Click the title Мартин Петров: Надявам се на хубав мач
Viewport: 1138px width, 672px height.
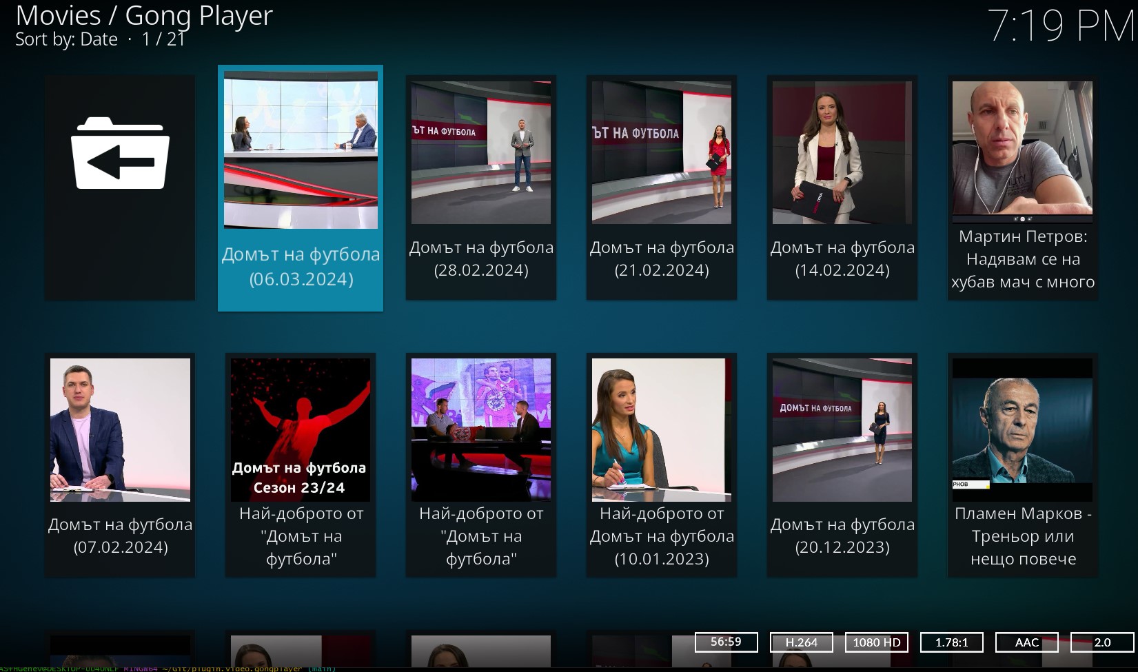1023,259
